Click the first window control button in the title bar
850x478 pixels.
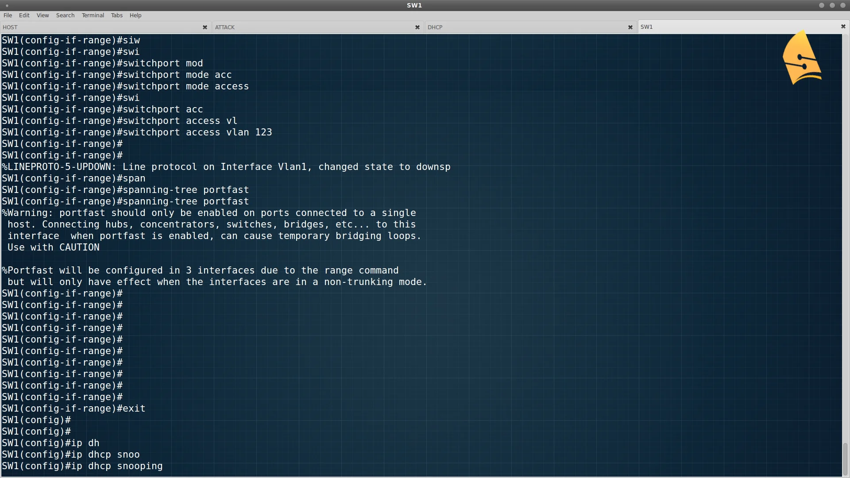click(x=821, y=5)
